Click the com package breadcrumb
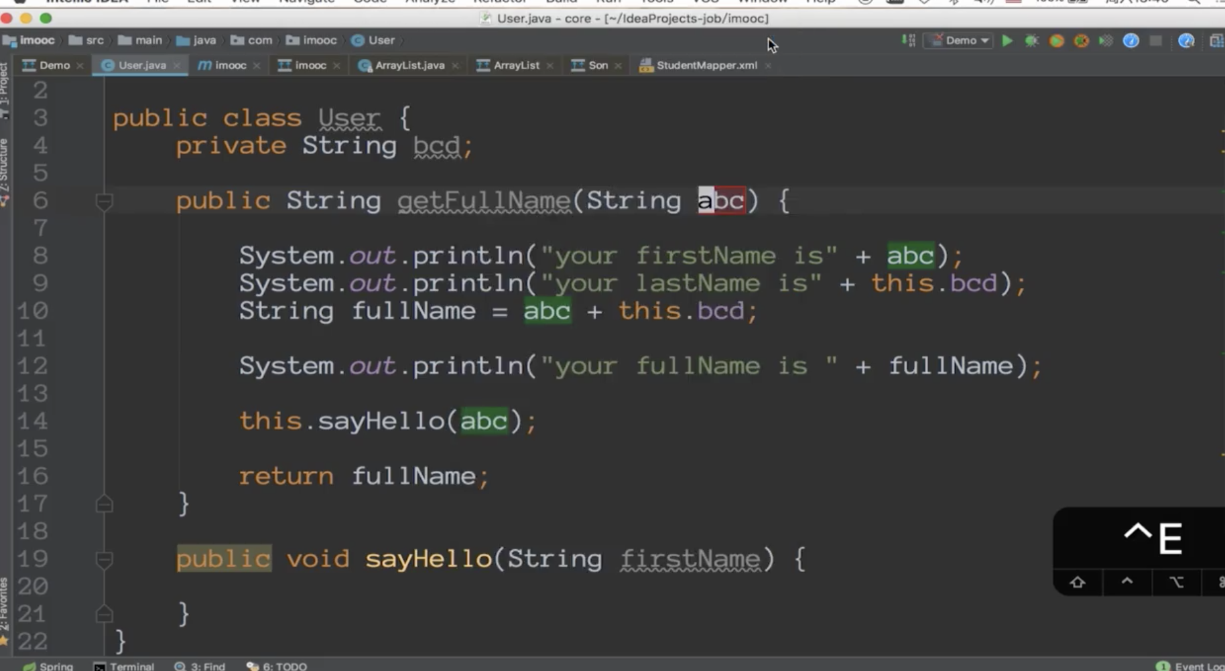This screenshot has height=671, width=1225. click(x=252, y=40)
